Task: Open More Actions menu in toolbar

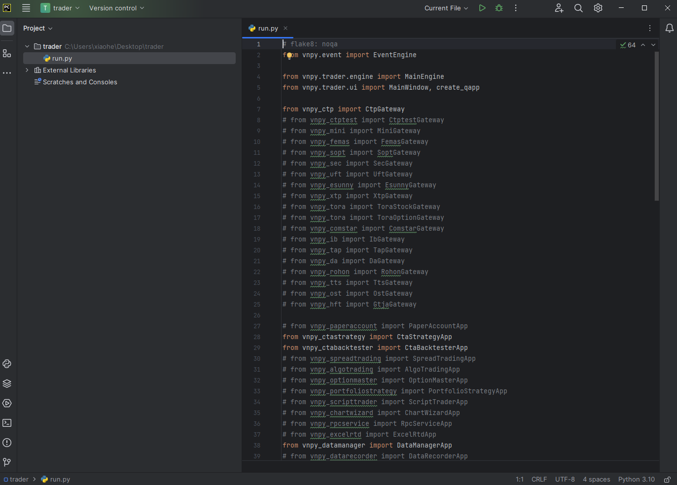Action: tap(516, 8)
